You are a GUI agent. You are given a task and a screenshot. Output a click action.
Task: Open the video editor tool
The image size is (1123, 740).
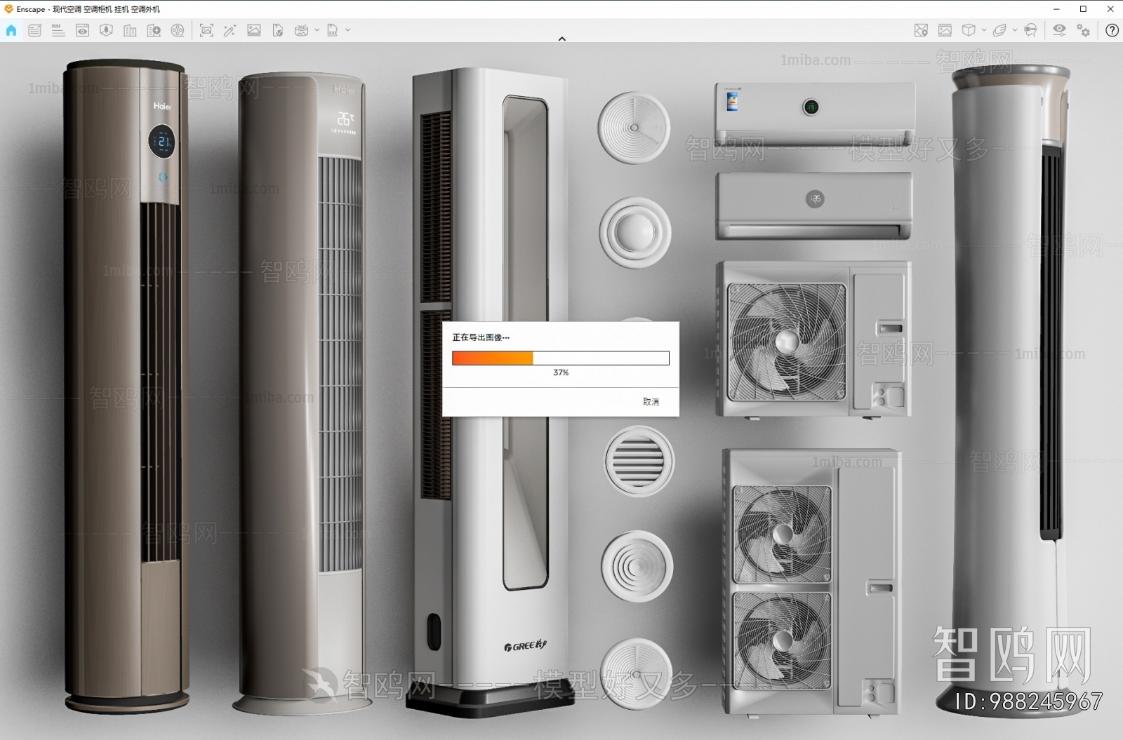[x=179, y=30]
